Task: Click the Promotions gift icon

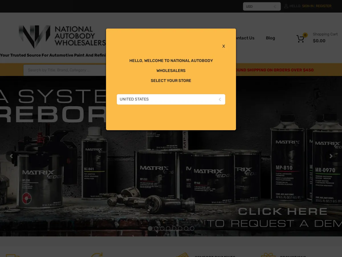Action: tap(268, 256)
